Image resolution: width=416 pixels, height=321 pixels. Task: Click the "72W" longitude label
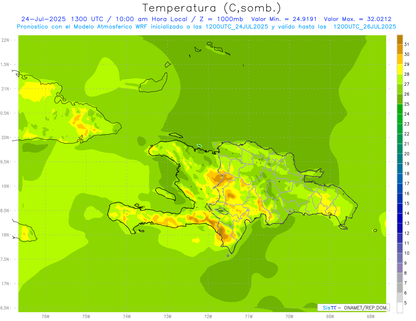(208, 316)
